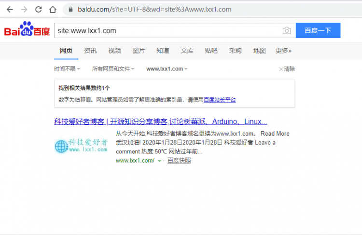This screenshot has height=235, width=362.
Task: Click the Baidu logo
Action: 27,29
